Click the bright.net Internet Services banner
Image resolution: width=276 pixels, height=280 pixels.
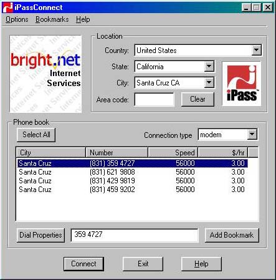(45, 74)
